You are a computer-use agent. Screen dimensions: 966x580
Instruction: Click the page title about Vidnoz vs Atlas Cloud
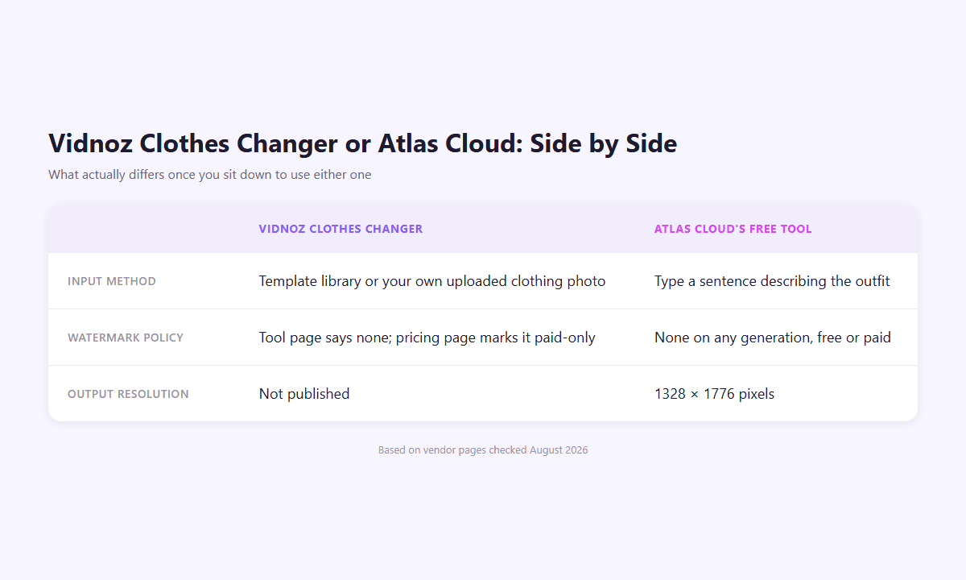362,143
